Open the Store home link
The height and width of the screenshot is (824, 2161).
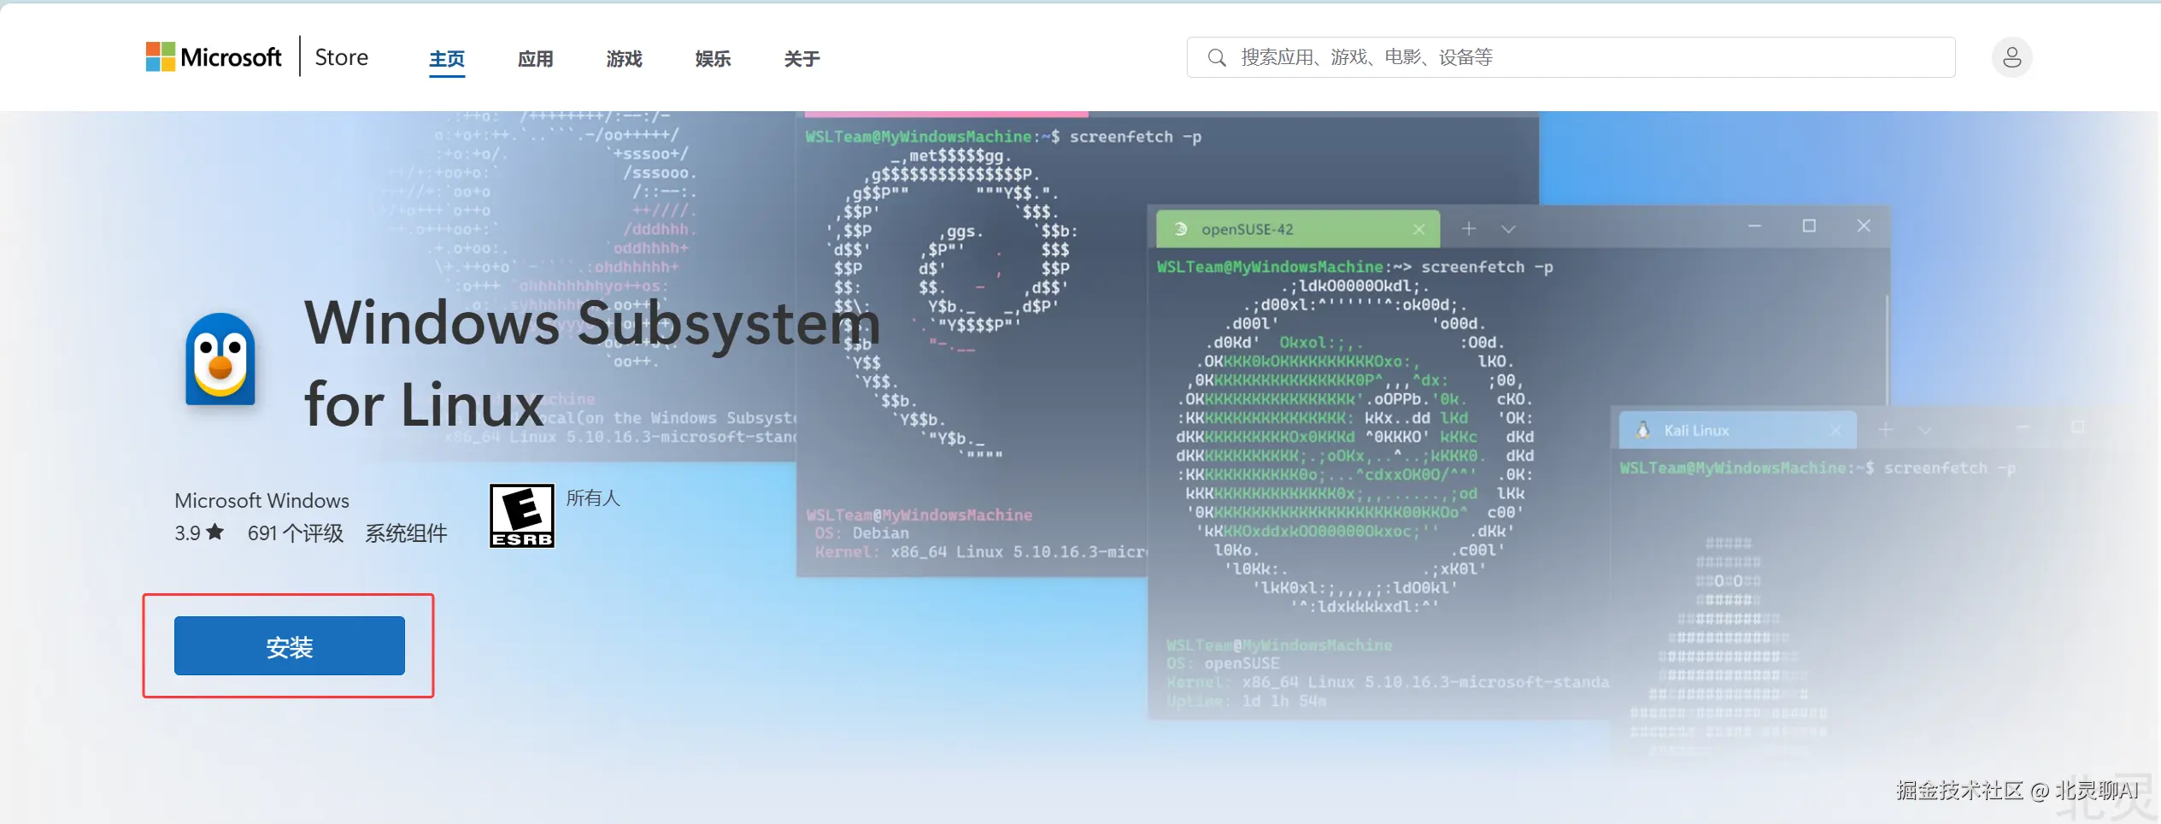click(342, 57)
